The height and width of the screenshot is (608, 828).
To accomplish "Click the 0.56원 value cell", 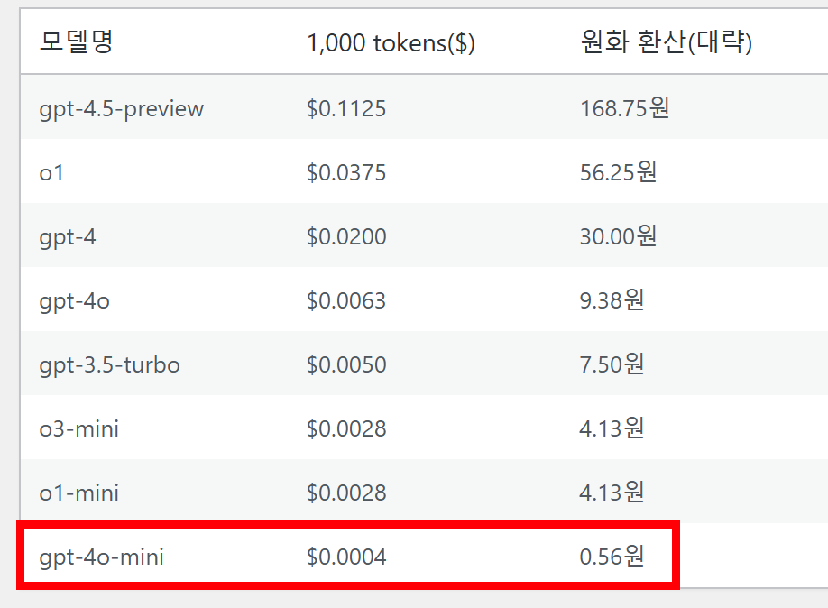I will [x=612, y=557].
